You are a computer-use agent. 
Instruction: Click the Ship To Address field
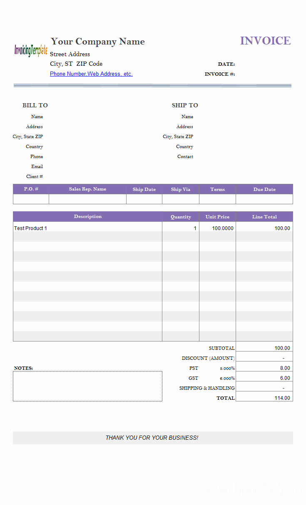(241, 127)
